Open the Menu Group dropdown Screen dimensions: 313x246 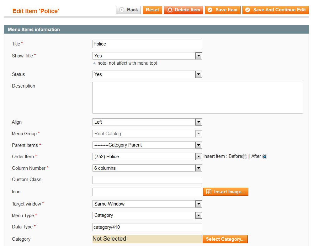147,134
